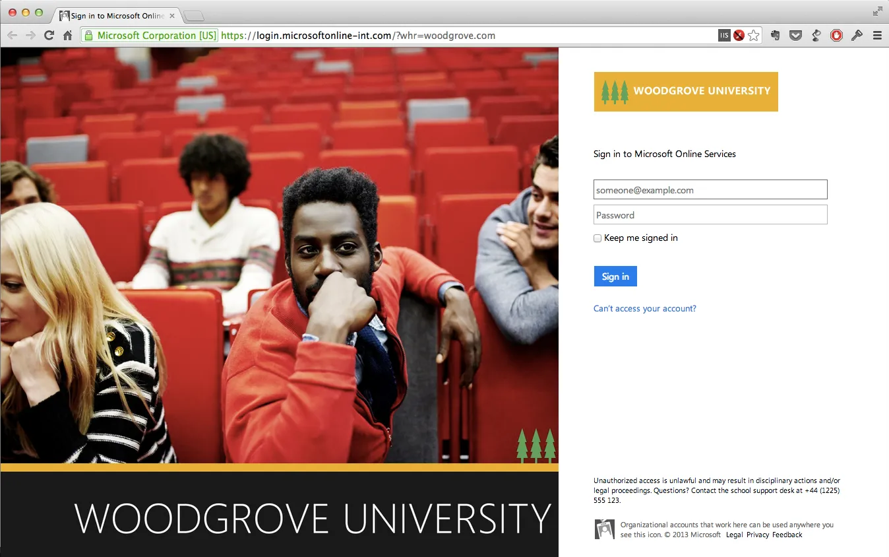Bookmark this page with the star icon
Image resolution: width=889 pixels, height=557 pixels.
[x=754, y=36]
